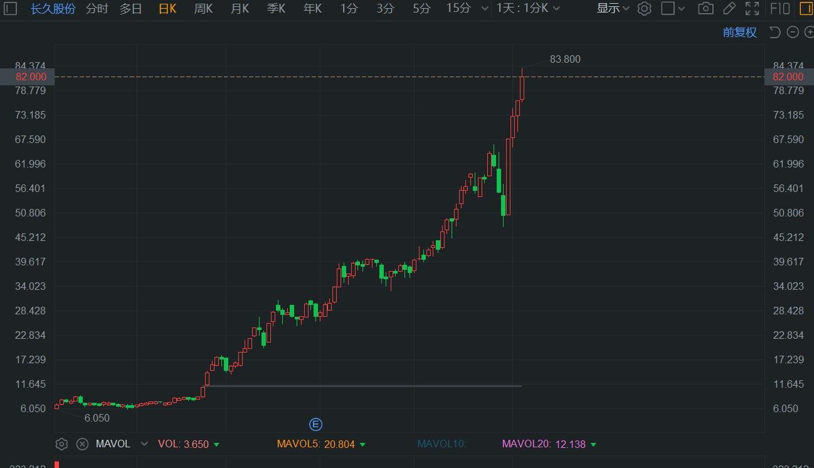The width and height of the screenshot is (814, 468).
Task: Take a chart screenshot with camera icon
Action: (706, 9)
